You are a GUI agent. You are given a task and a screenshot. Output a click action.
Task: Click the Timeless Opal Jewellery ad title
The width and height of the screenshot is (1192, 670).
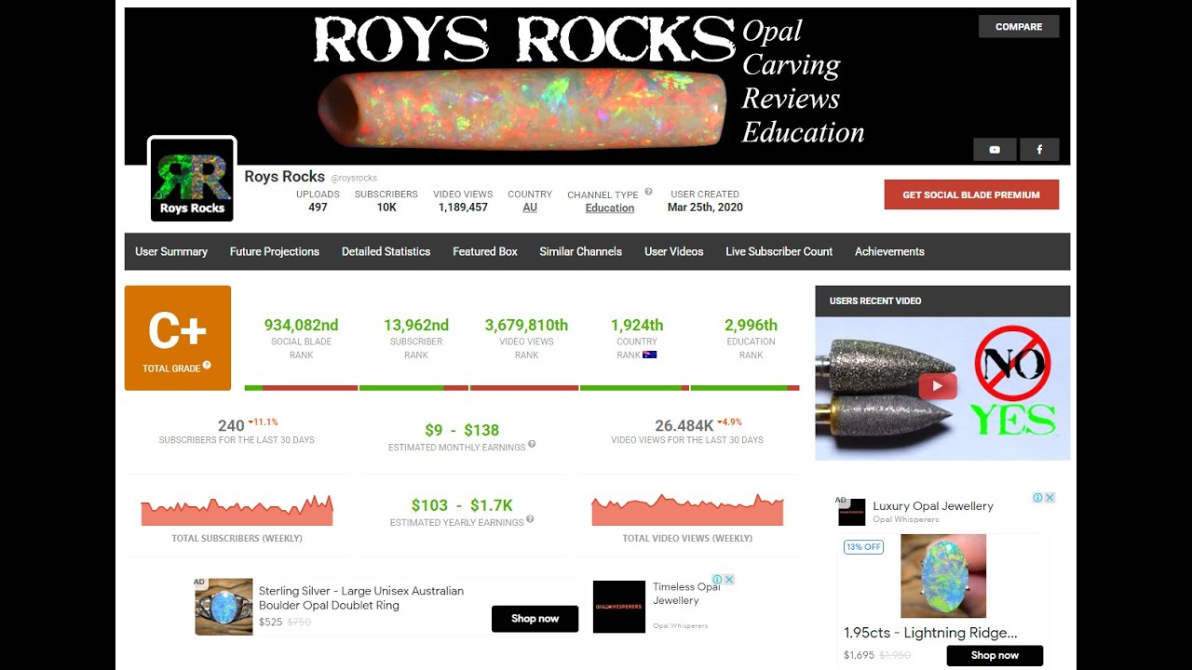686,594
